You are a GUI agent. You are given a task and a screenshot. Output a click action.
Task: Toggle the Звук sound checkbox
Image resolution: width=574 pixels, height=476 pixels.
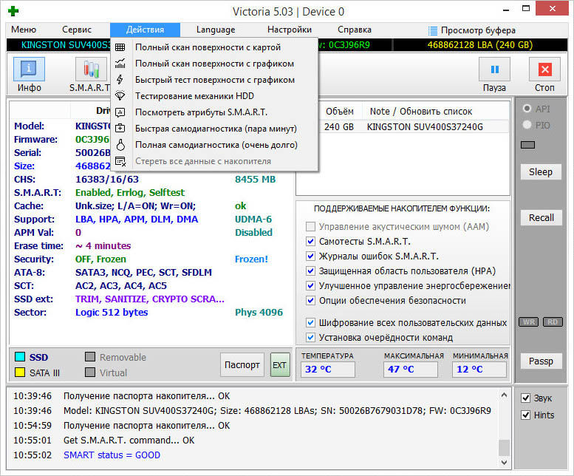525,398
